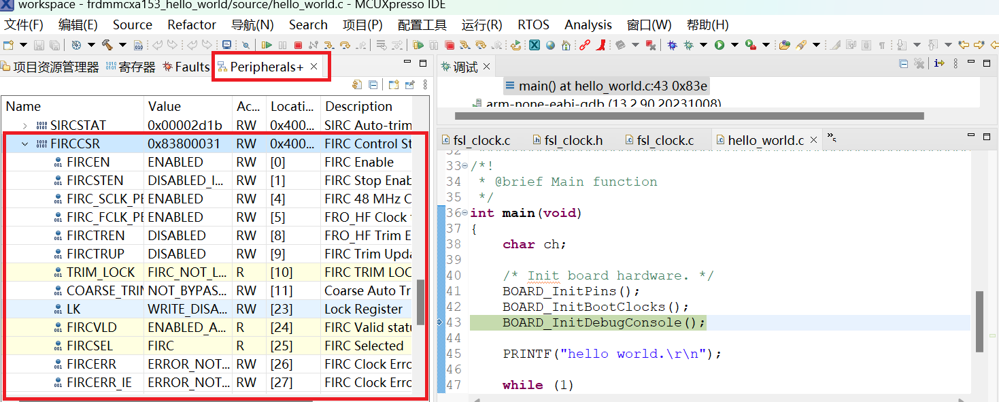The height and width of the screenshot is (402, 999).
Task: Resume program execution with green play icon
Action: 267,44
